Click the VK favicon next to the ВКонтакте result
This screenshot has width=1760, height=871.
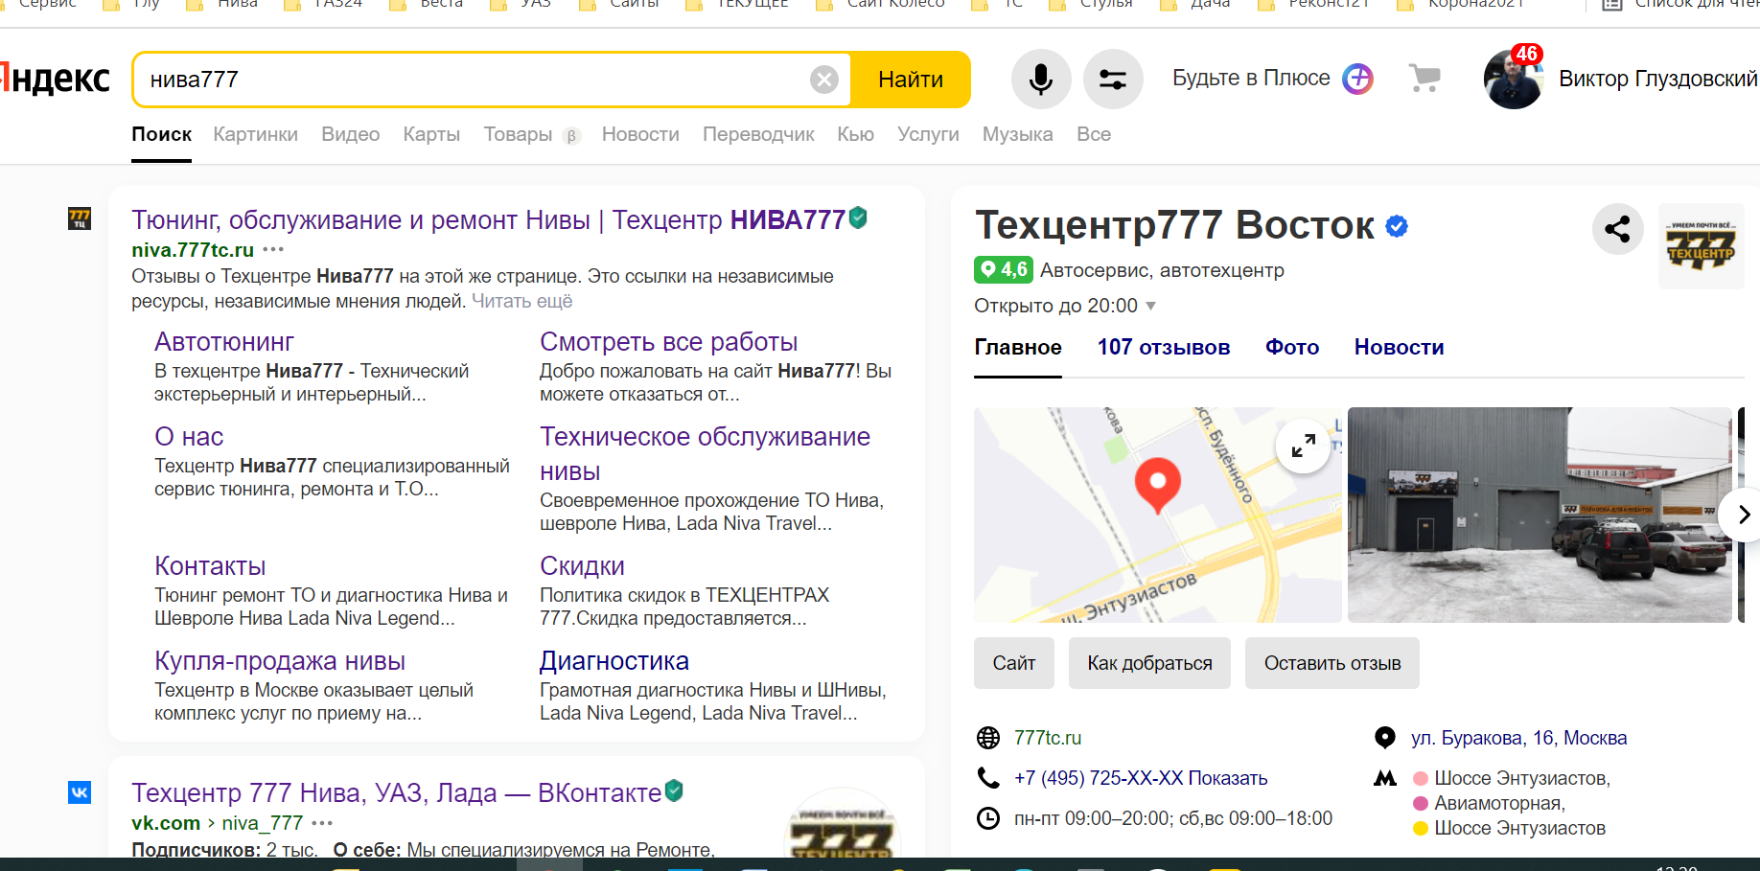(80, 791)
